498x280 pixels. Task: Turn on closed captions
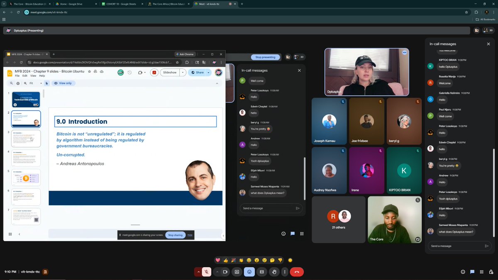pos(261,272)
